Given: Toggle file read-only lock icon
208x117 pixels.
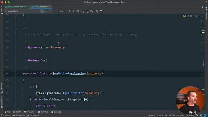Looking at the screenshot, I should (x=197, y=116).
